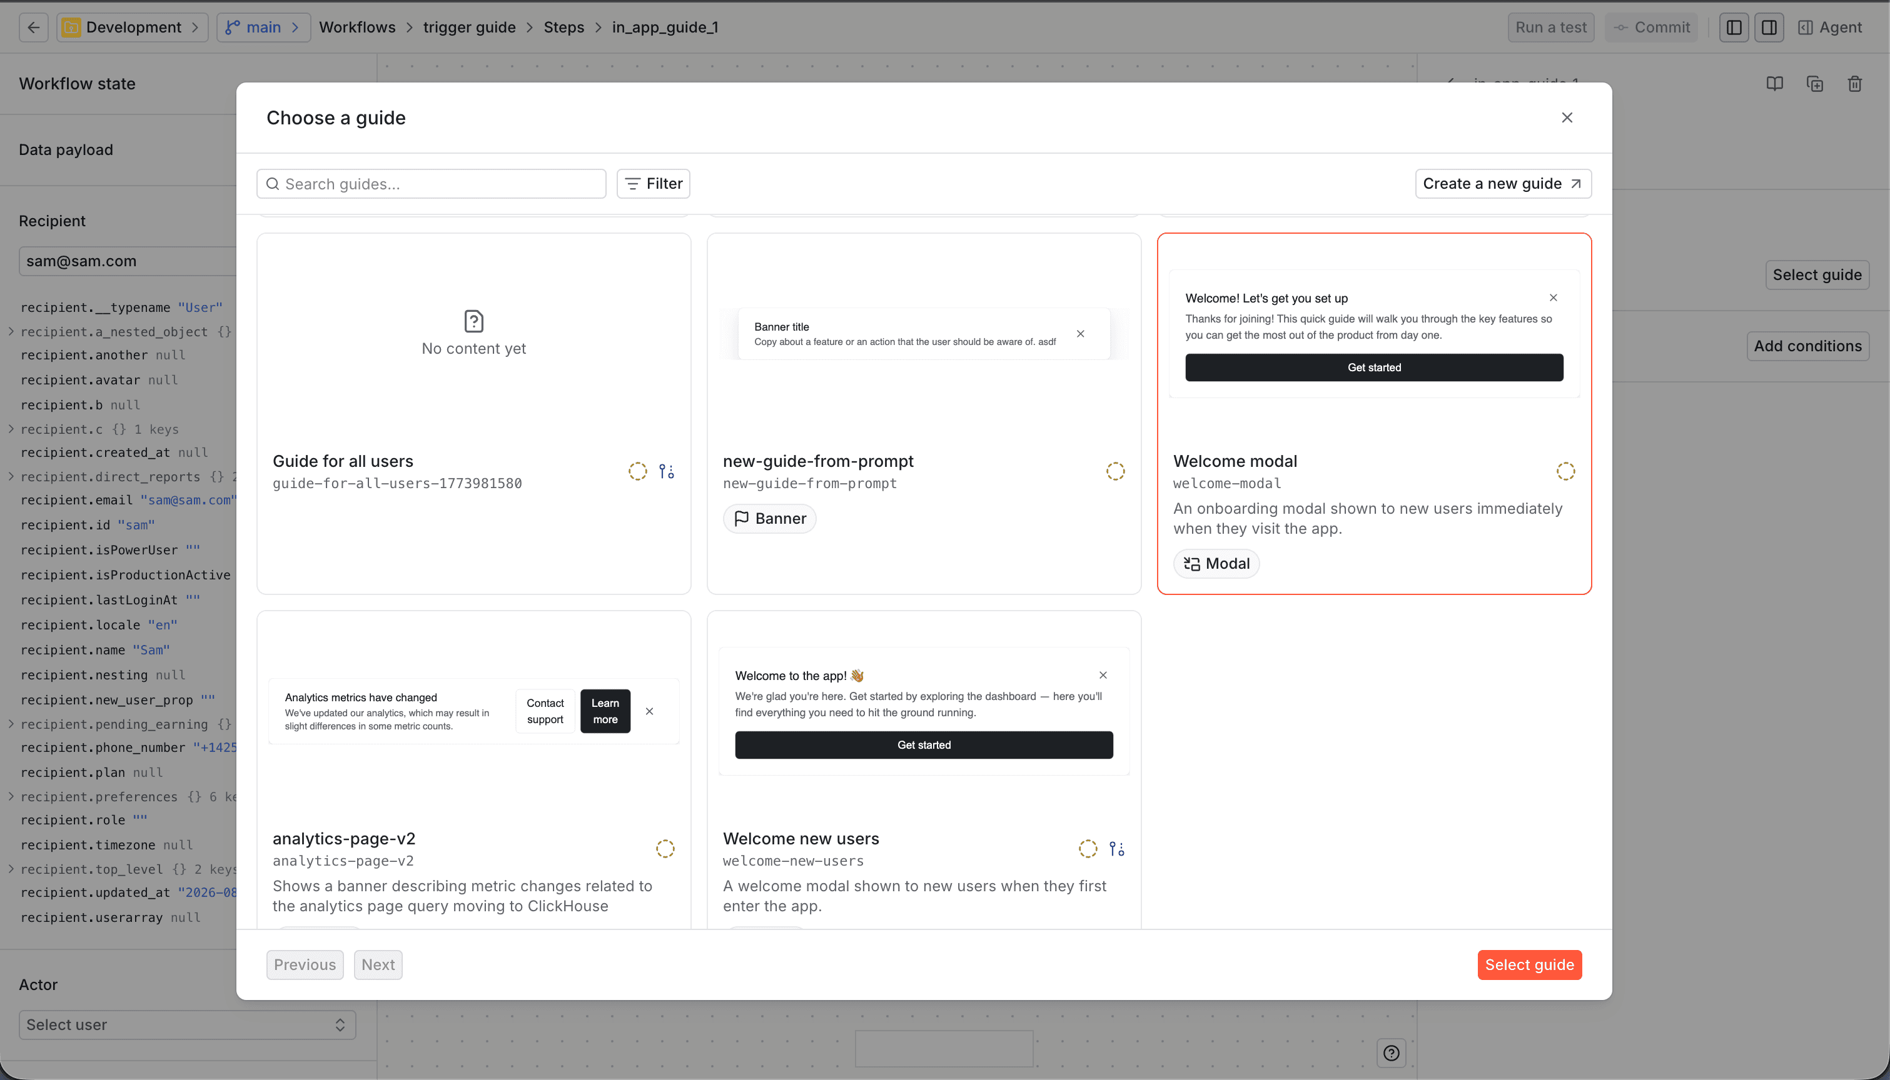This screenshot has height=1080, width=1890.
Task: Select the Guide for all users card
Action: point(473,413)
